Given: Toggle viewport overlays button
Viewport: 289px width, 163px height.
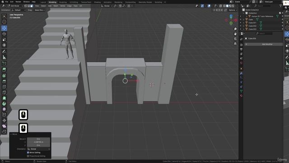Looking at the screenshot, I should click(209, 6).
